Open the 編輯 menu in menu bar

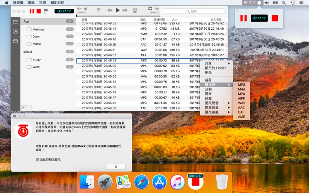click(x=31, y=3)
